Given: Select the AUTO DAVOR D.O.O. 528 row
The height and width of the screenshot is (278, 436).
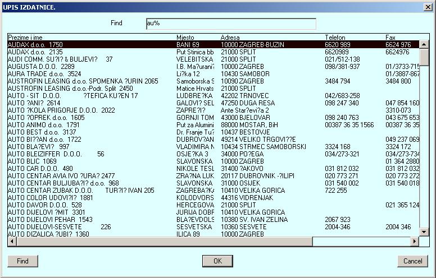Looking at the screenshot, I should 214,205.
